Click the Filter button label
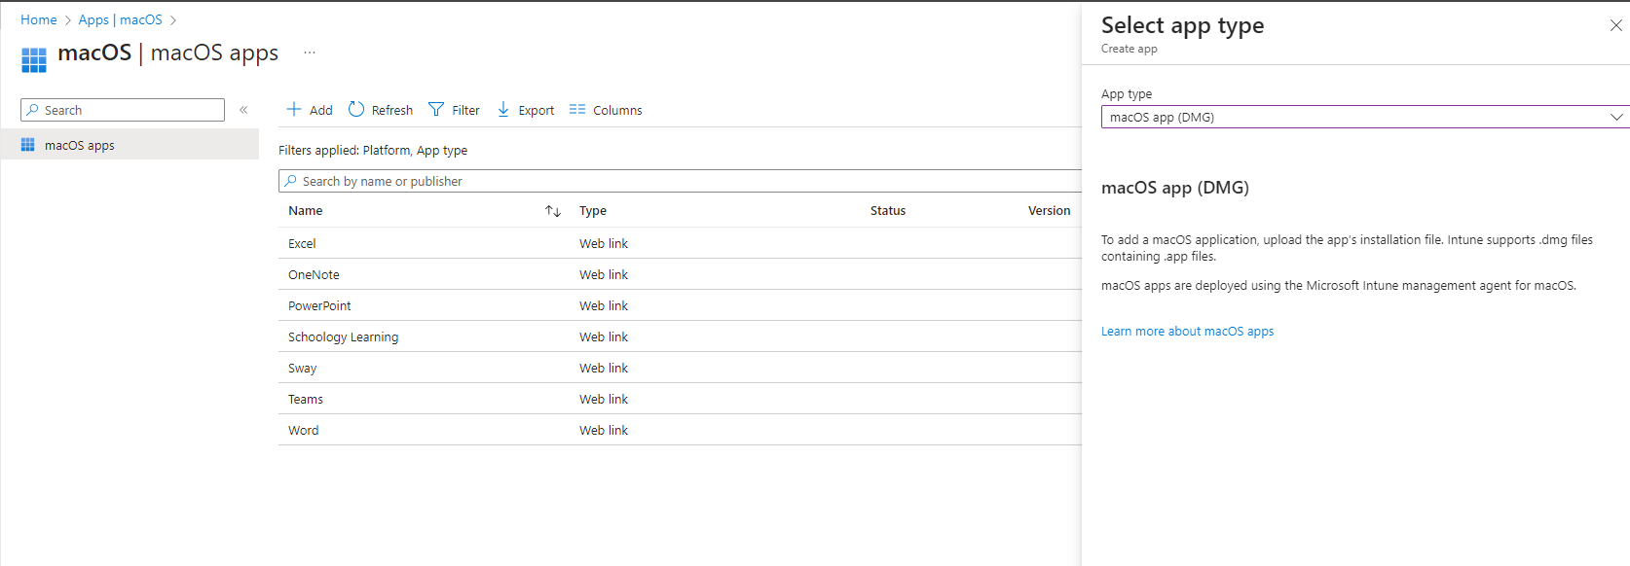 [x=465, y=110]
